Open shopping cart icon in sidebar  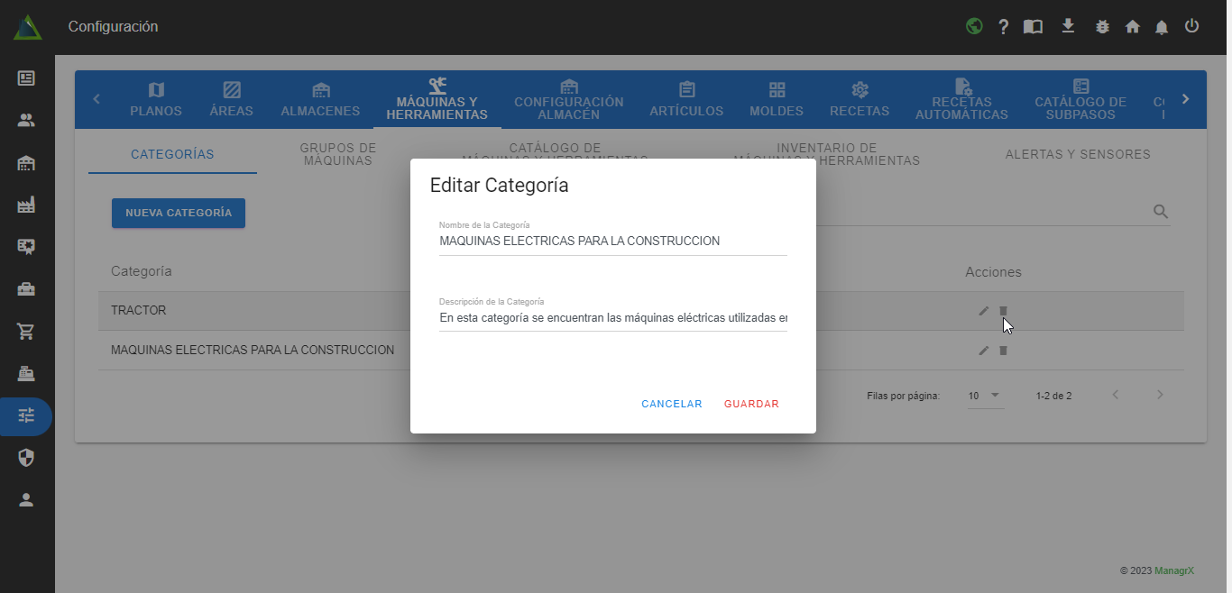tap(26, 331)
